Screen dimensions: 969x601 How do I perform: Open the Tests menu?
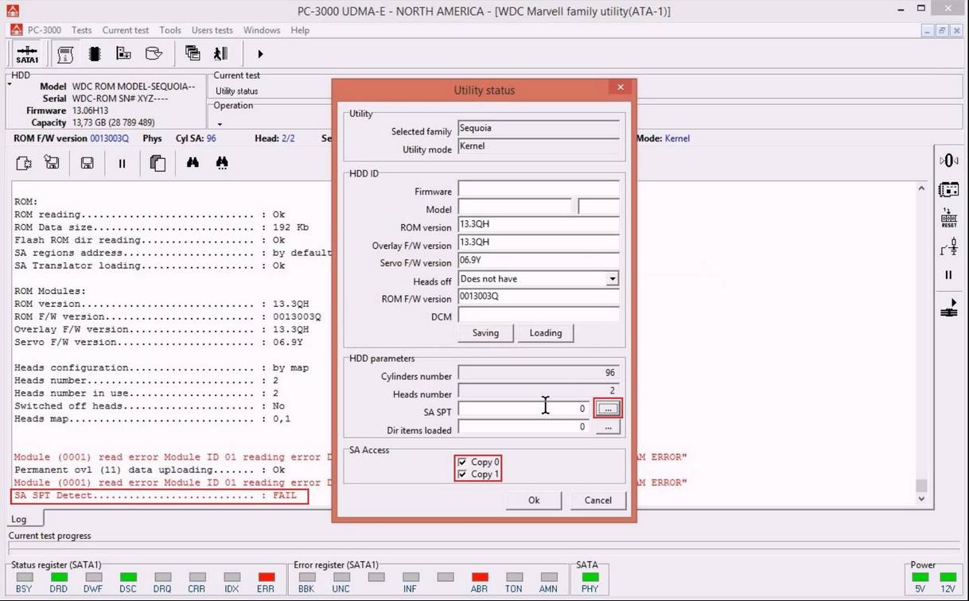click(81, 30)
